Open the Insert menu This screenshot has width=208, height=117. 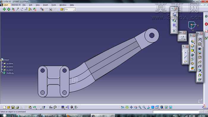coord(45,5)
